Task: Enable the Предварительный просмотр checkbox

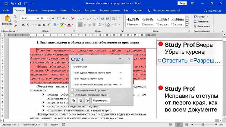Action: click(x=72, y=90)
